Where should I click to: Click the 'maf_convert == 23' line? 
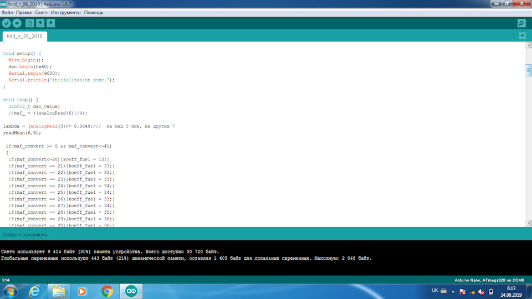click(x=62, y=179)
